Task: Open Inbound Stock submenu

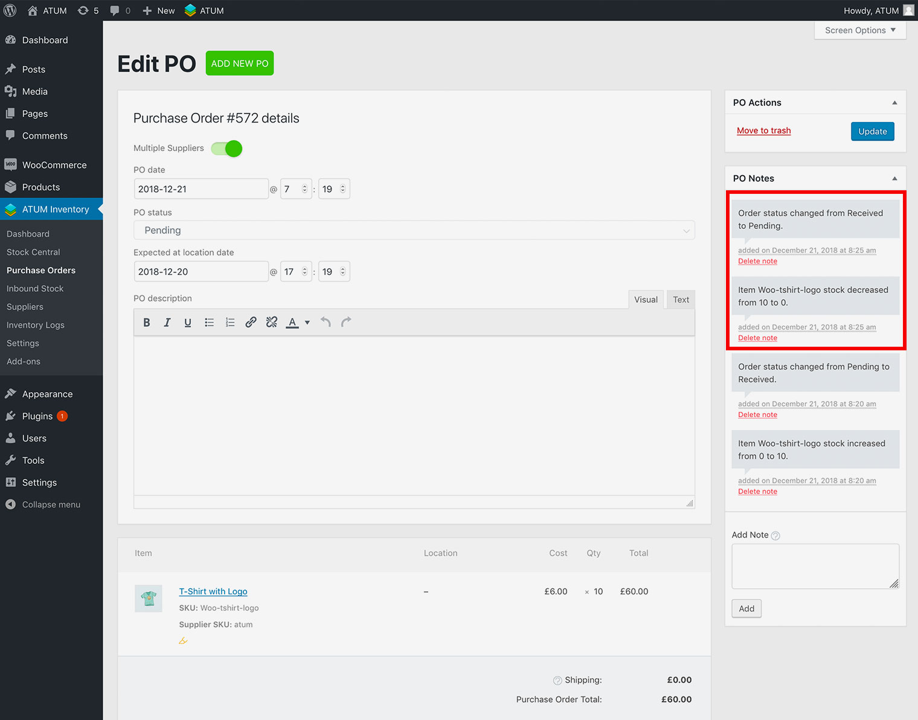Action: point(35,289)
